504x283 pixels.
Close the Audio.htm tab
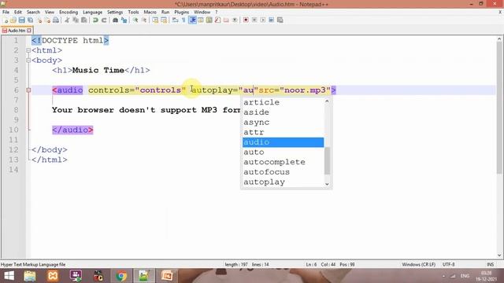pos(29,31)
